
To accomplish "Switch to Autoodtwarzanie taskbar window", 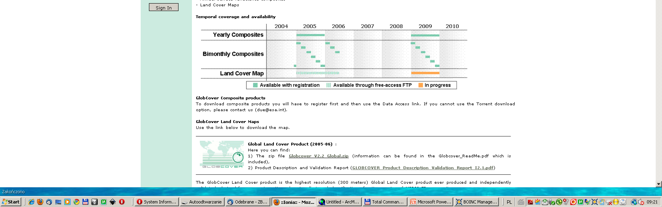I will (x=202, y=202).
